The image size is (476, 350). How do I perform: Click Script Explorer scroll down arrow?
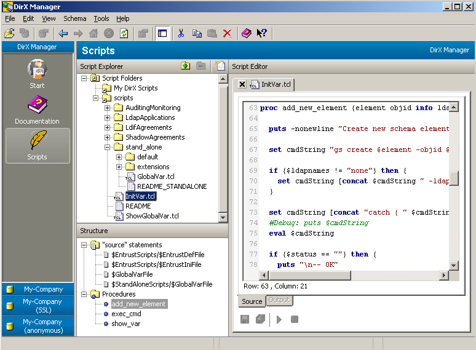pos(223,217)
